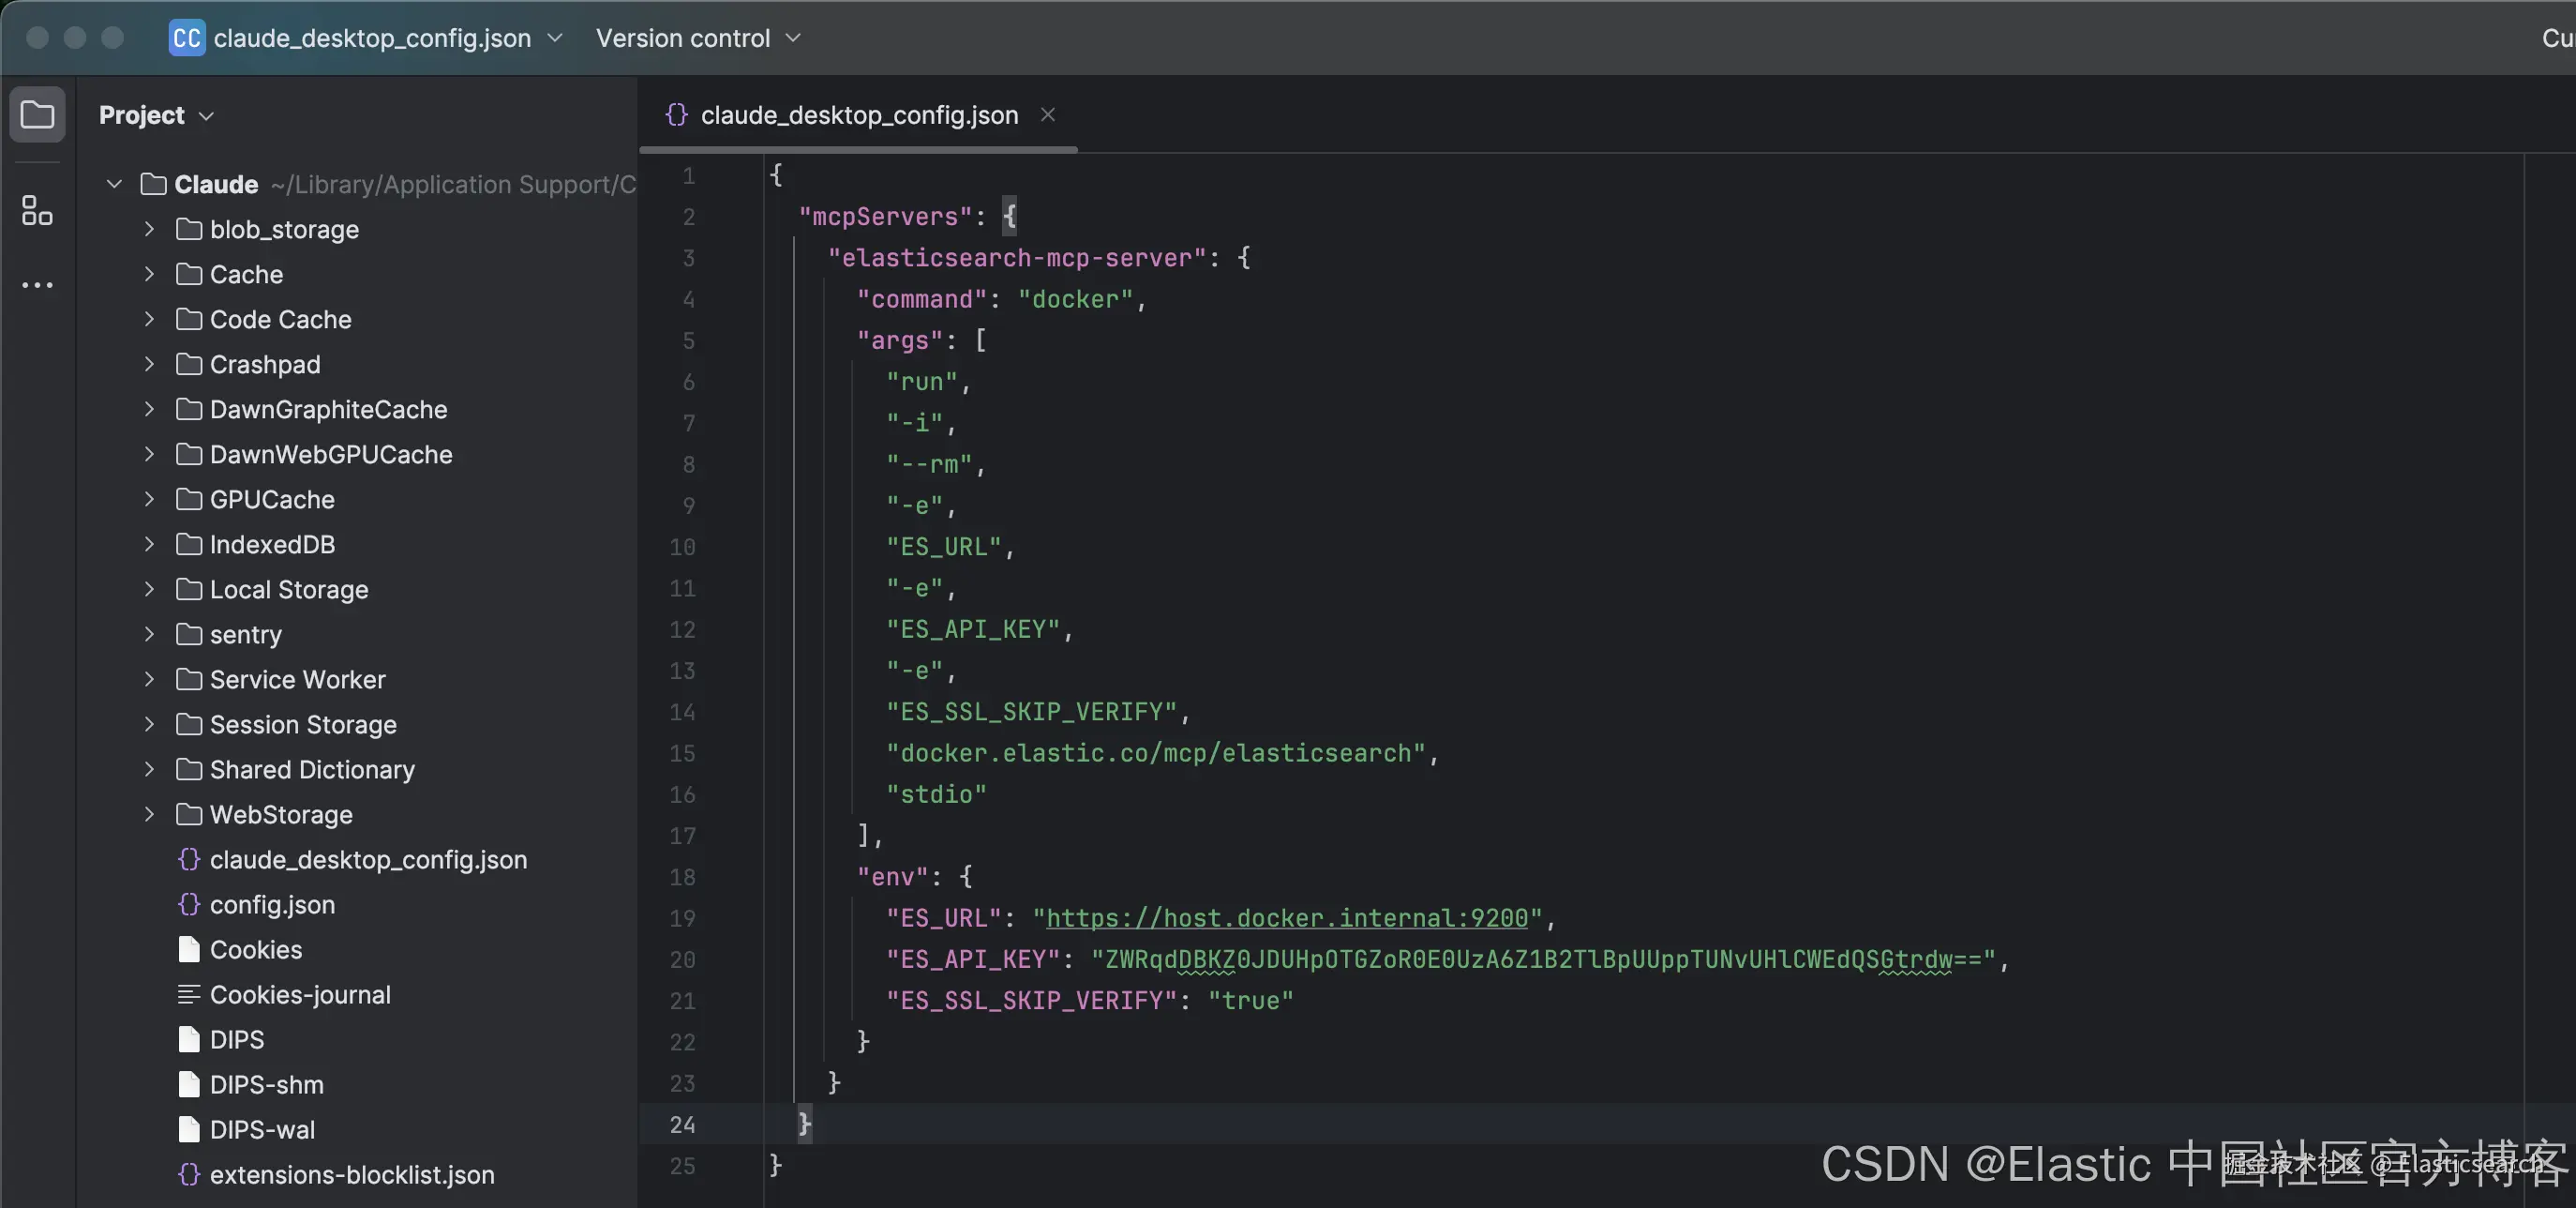
Task: Expand the IndexedDB folder
Action: [x=149, y=545]
